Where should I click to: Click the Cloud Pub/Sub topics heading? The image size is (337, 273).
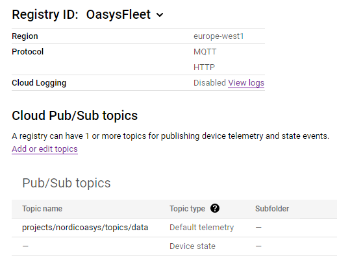(x=75, y=115)
